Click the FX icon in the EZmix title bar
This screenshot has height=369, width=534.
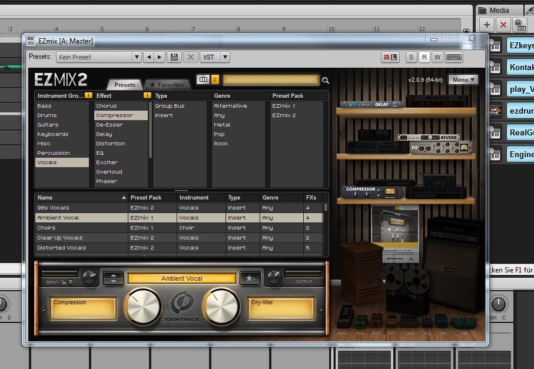[x=30, y=41]
